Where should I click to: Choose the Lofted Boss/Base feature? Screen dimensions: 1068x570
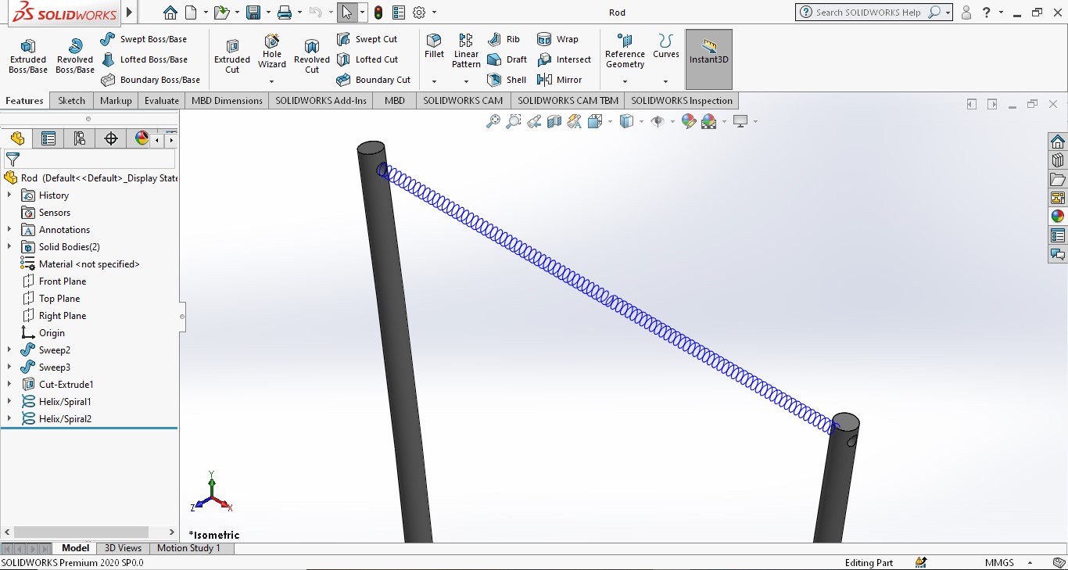pos(144,59)
